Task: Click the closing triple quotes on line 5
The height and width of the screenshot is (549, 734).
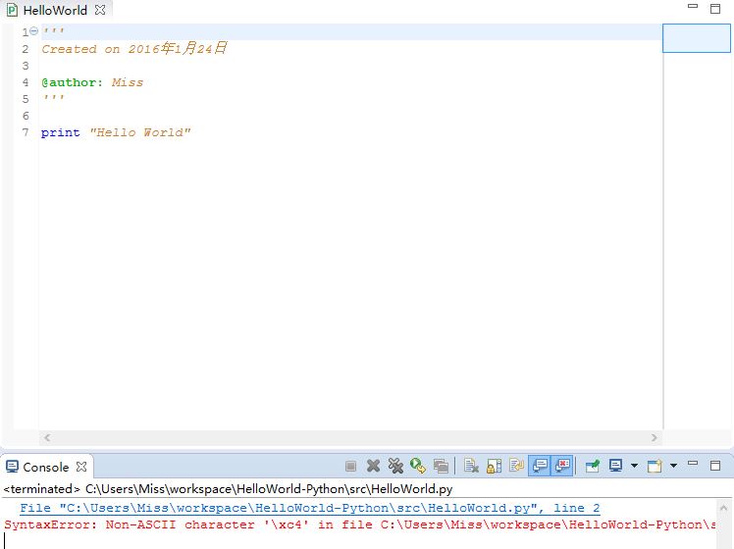Action: (x=53, y=98)
